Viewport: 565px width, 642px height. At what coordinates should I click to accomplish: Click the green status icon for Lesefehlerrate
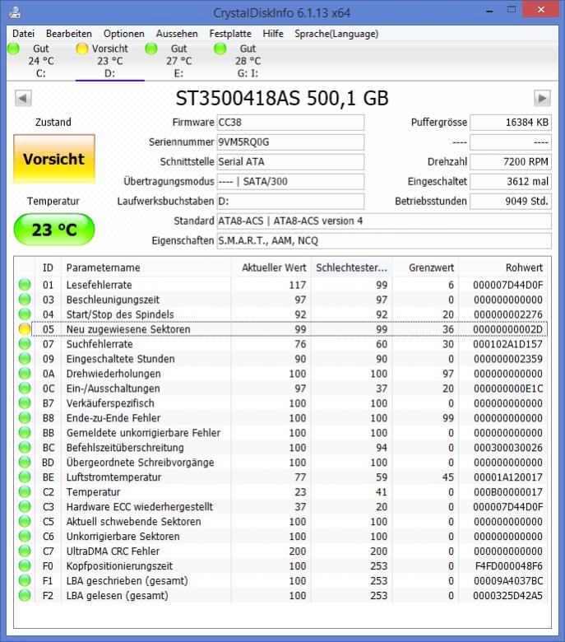click(25, 285)
